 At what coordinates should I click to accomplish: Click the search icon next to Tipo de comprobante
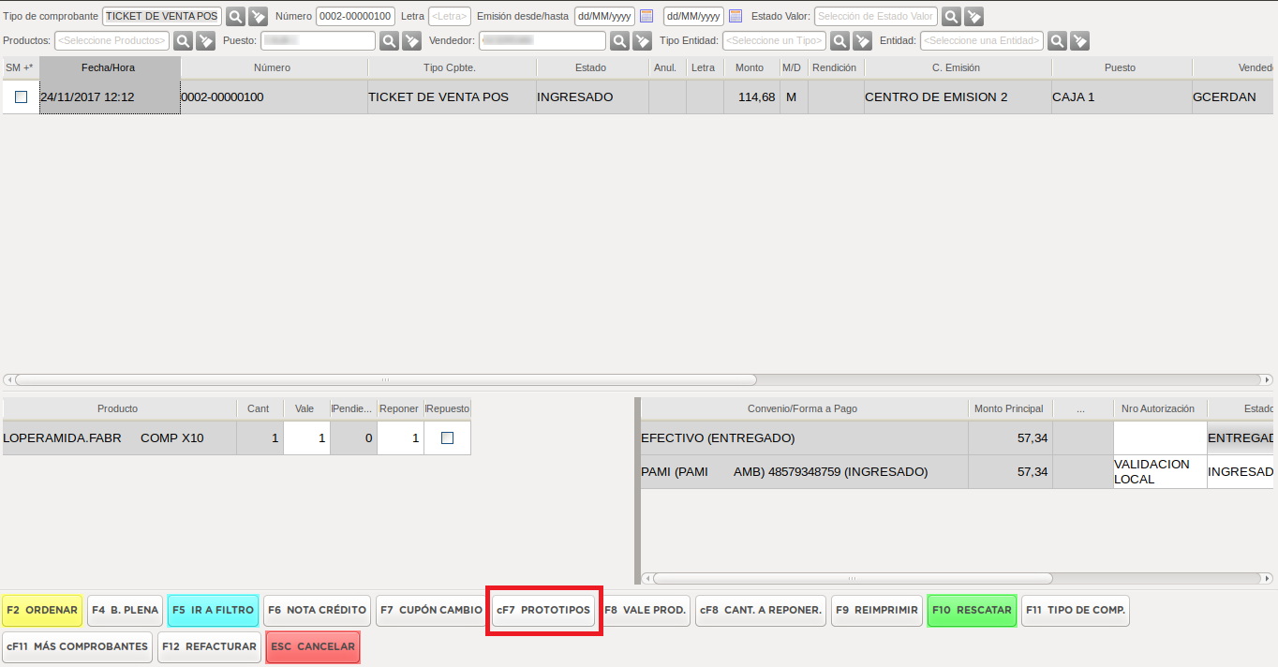[x=235, y=17]
